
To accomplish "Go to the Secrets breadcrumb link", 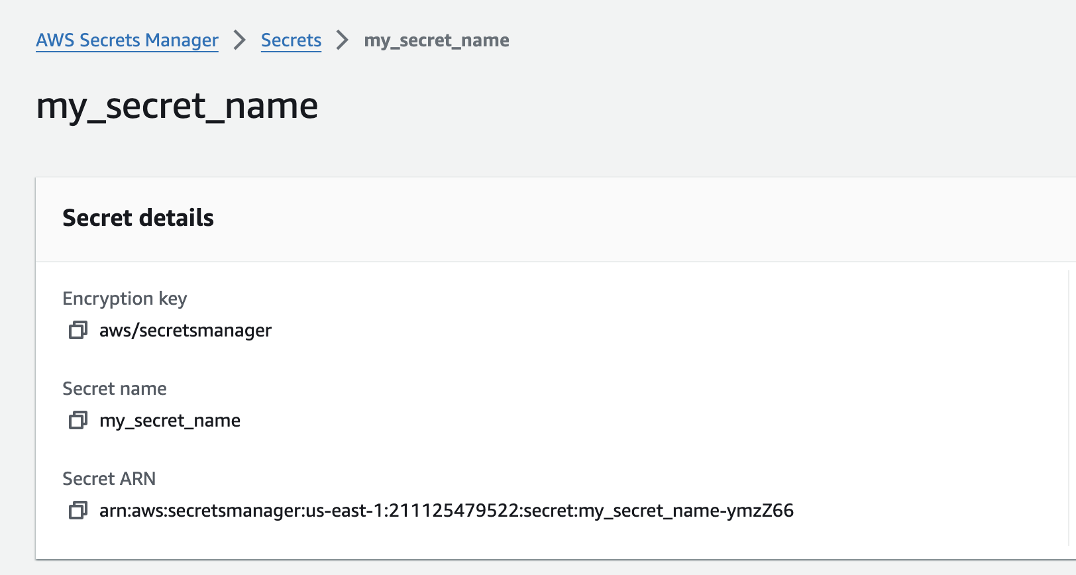I will point(291,40).
